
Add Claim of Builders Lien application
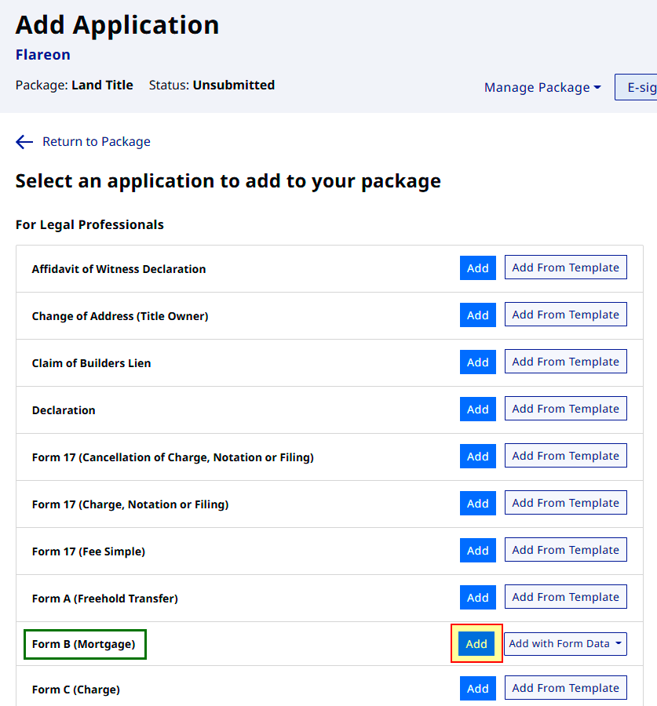point(478,362)
